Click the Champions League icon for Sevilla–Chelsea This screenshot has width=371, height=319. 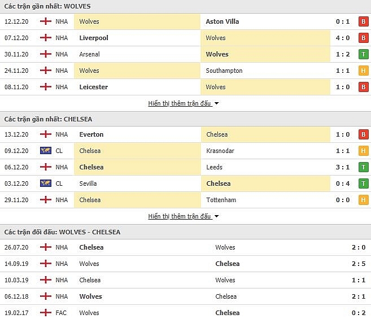click(46, 183)
